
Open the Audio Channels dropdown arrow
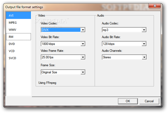point(144,57)
